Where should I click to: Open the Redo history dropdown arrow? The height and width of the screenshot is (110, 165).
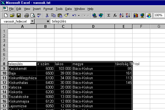tap(88, 15)
